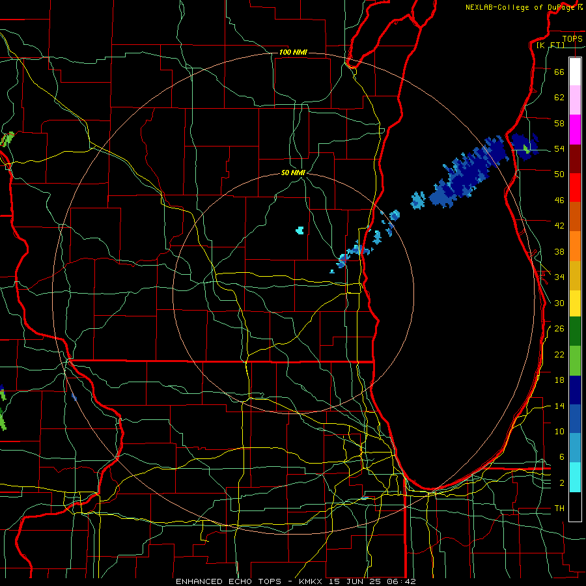Click the dark green legend color swatch
Image resolution: width=586 pixels, height=586 pixels.
[575, 331]
